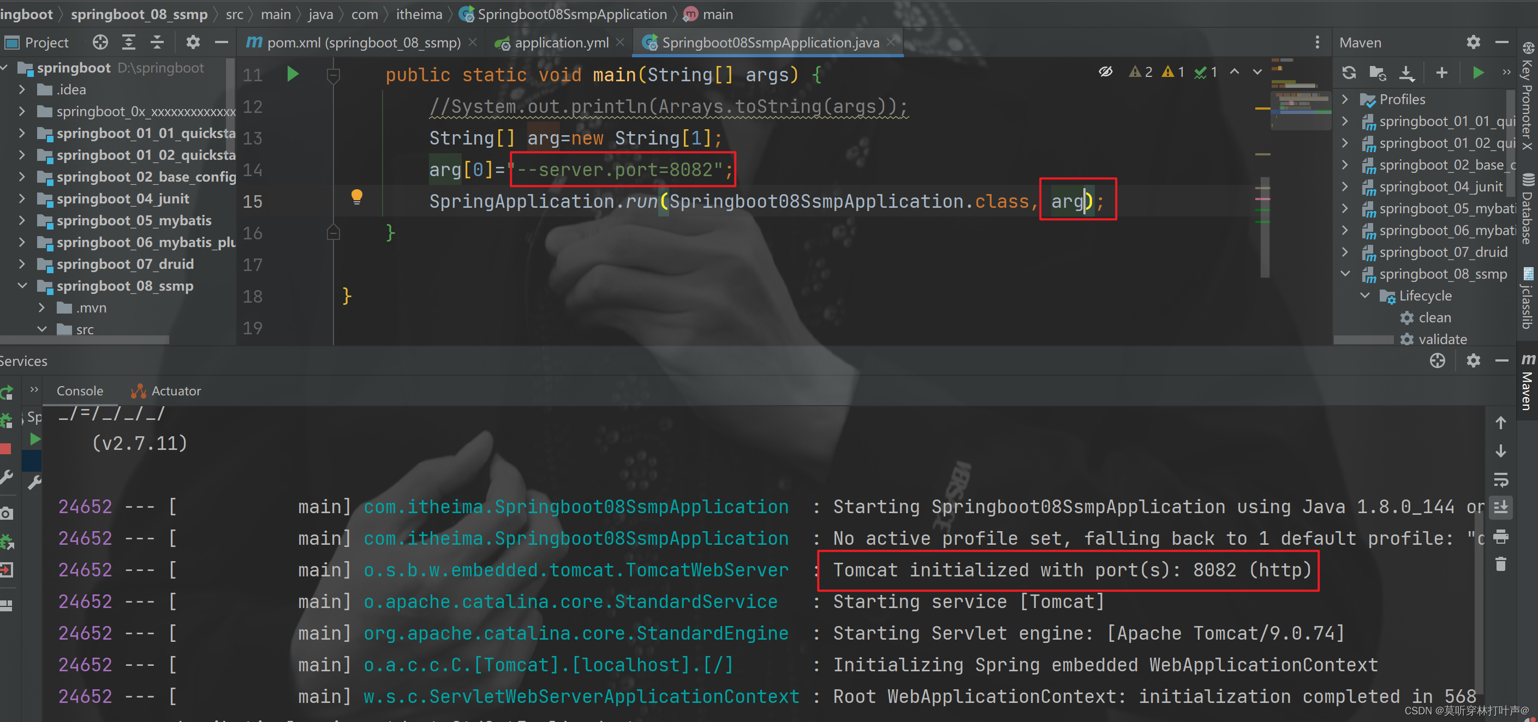Image resolution: width=1538 pixels, height=722 pixels.
Task: Toggle soft-wrap in console
Action: tap(1501, 480)
